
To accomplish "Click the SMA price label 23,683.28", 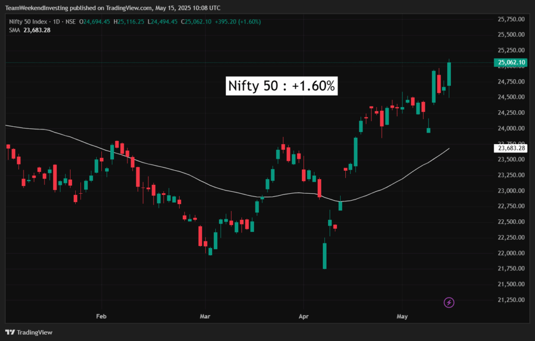I will tap(511, 148).
